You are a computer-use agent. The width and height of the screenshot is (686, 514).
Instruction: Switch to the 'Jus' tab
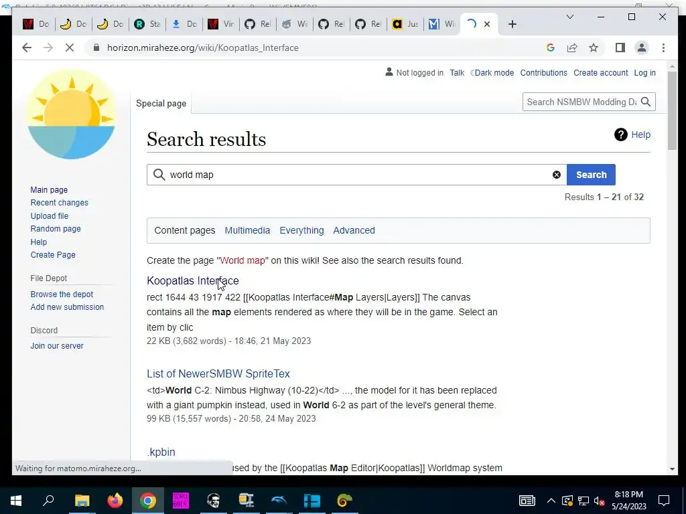(405, 24)
